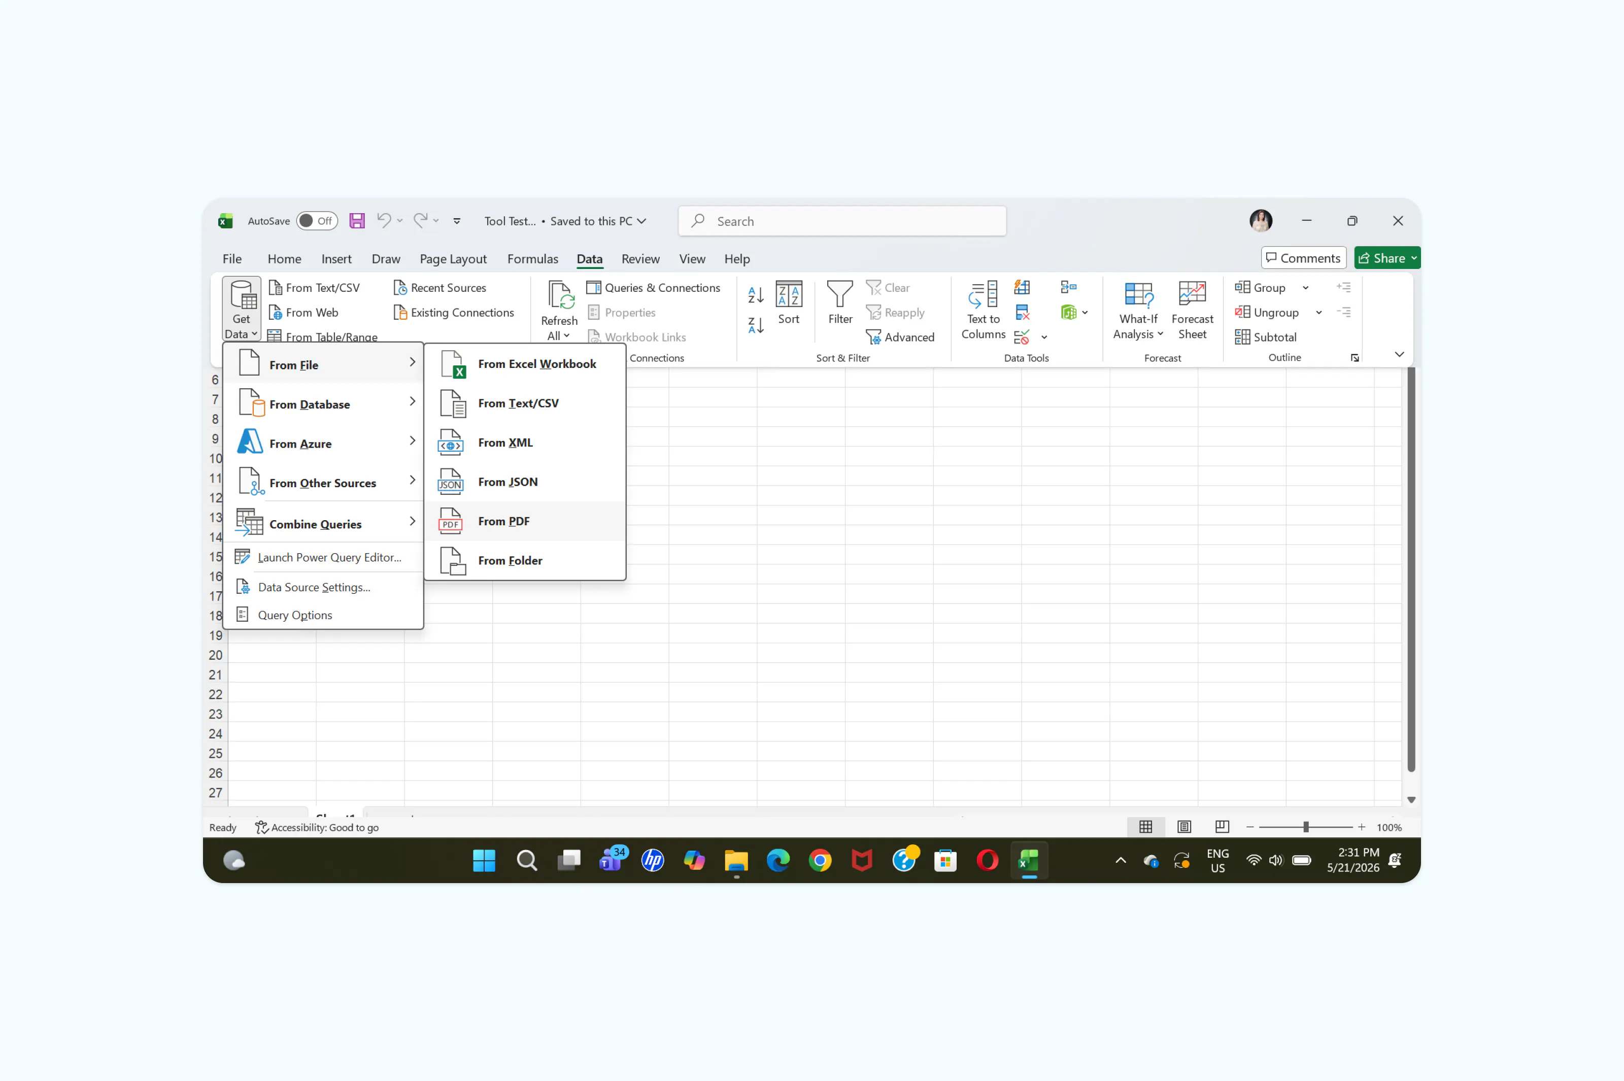Choose From Excel Workbook

525,363
